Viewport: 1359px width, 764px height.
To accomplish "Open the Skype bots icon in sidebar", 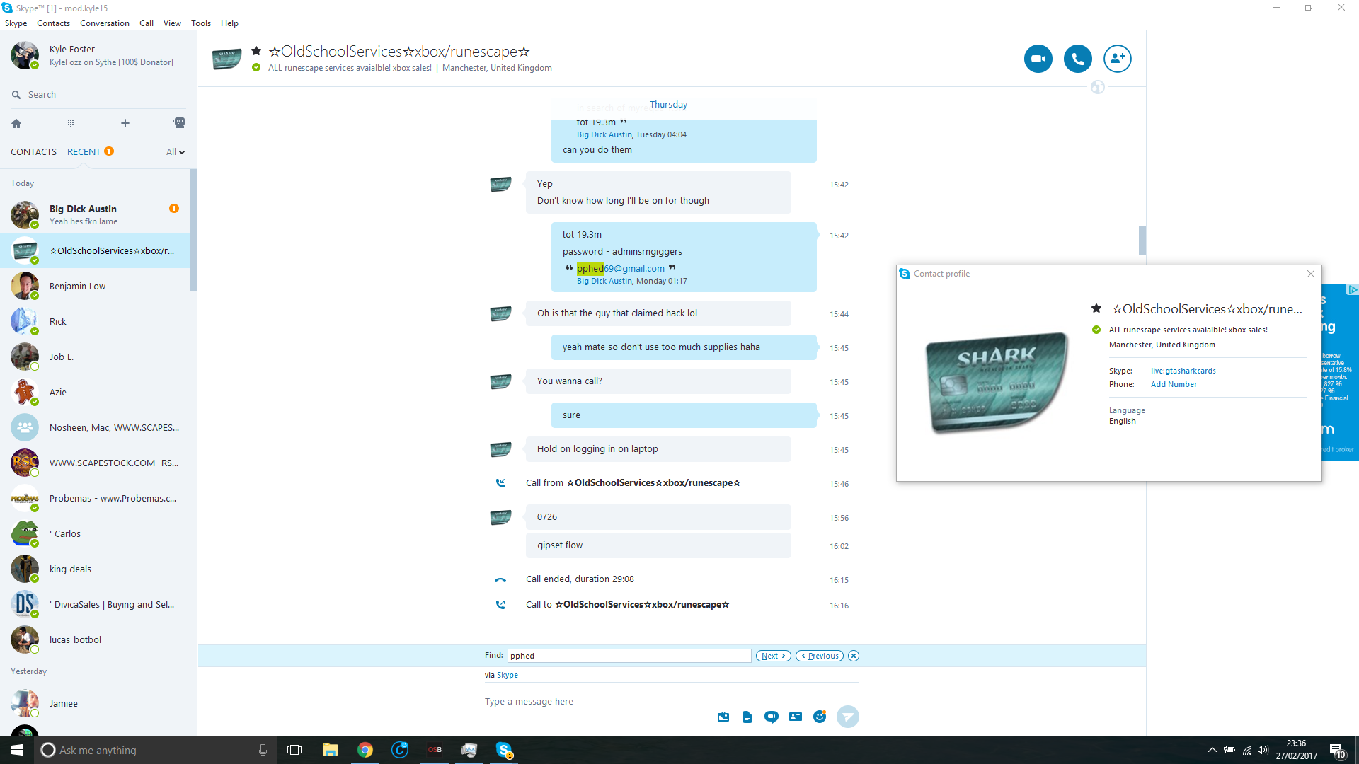I will pyautogui.click(x=179, y=123).
